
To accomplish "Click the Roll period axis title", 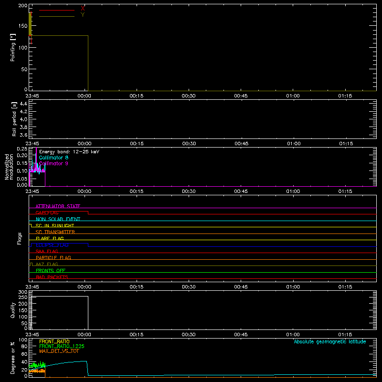I will click(x=14, y=119).
